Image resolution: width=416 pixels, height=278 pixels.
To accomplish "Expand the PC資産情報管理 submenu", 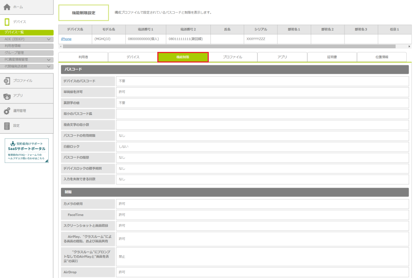I will point(49,60).
